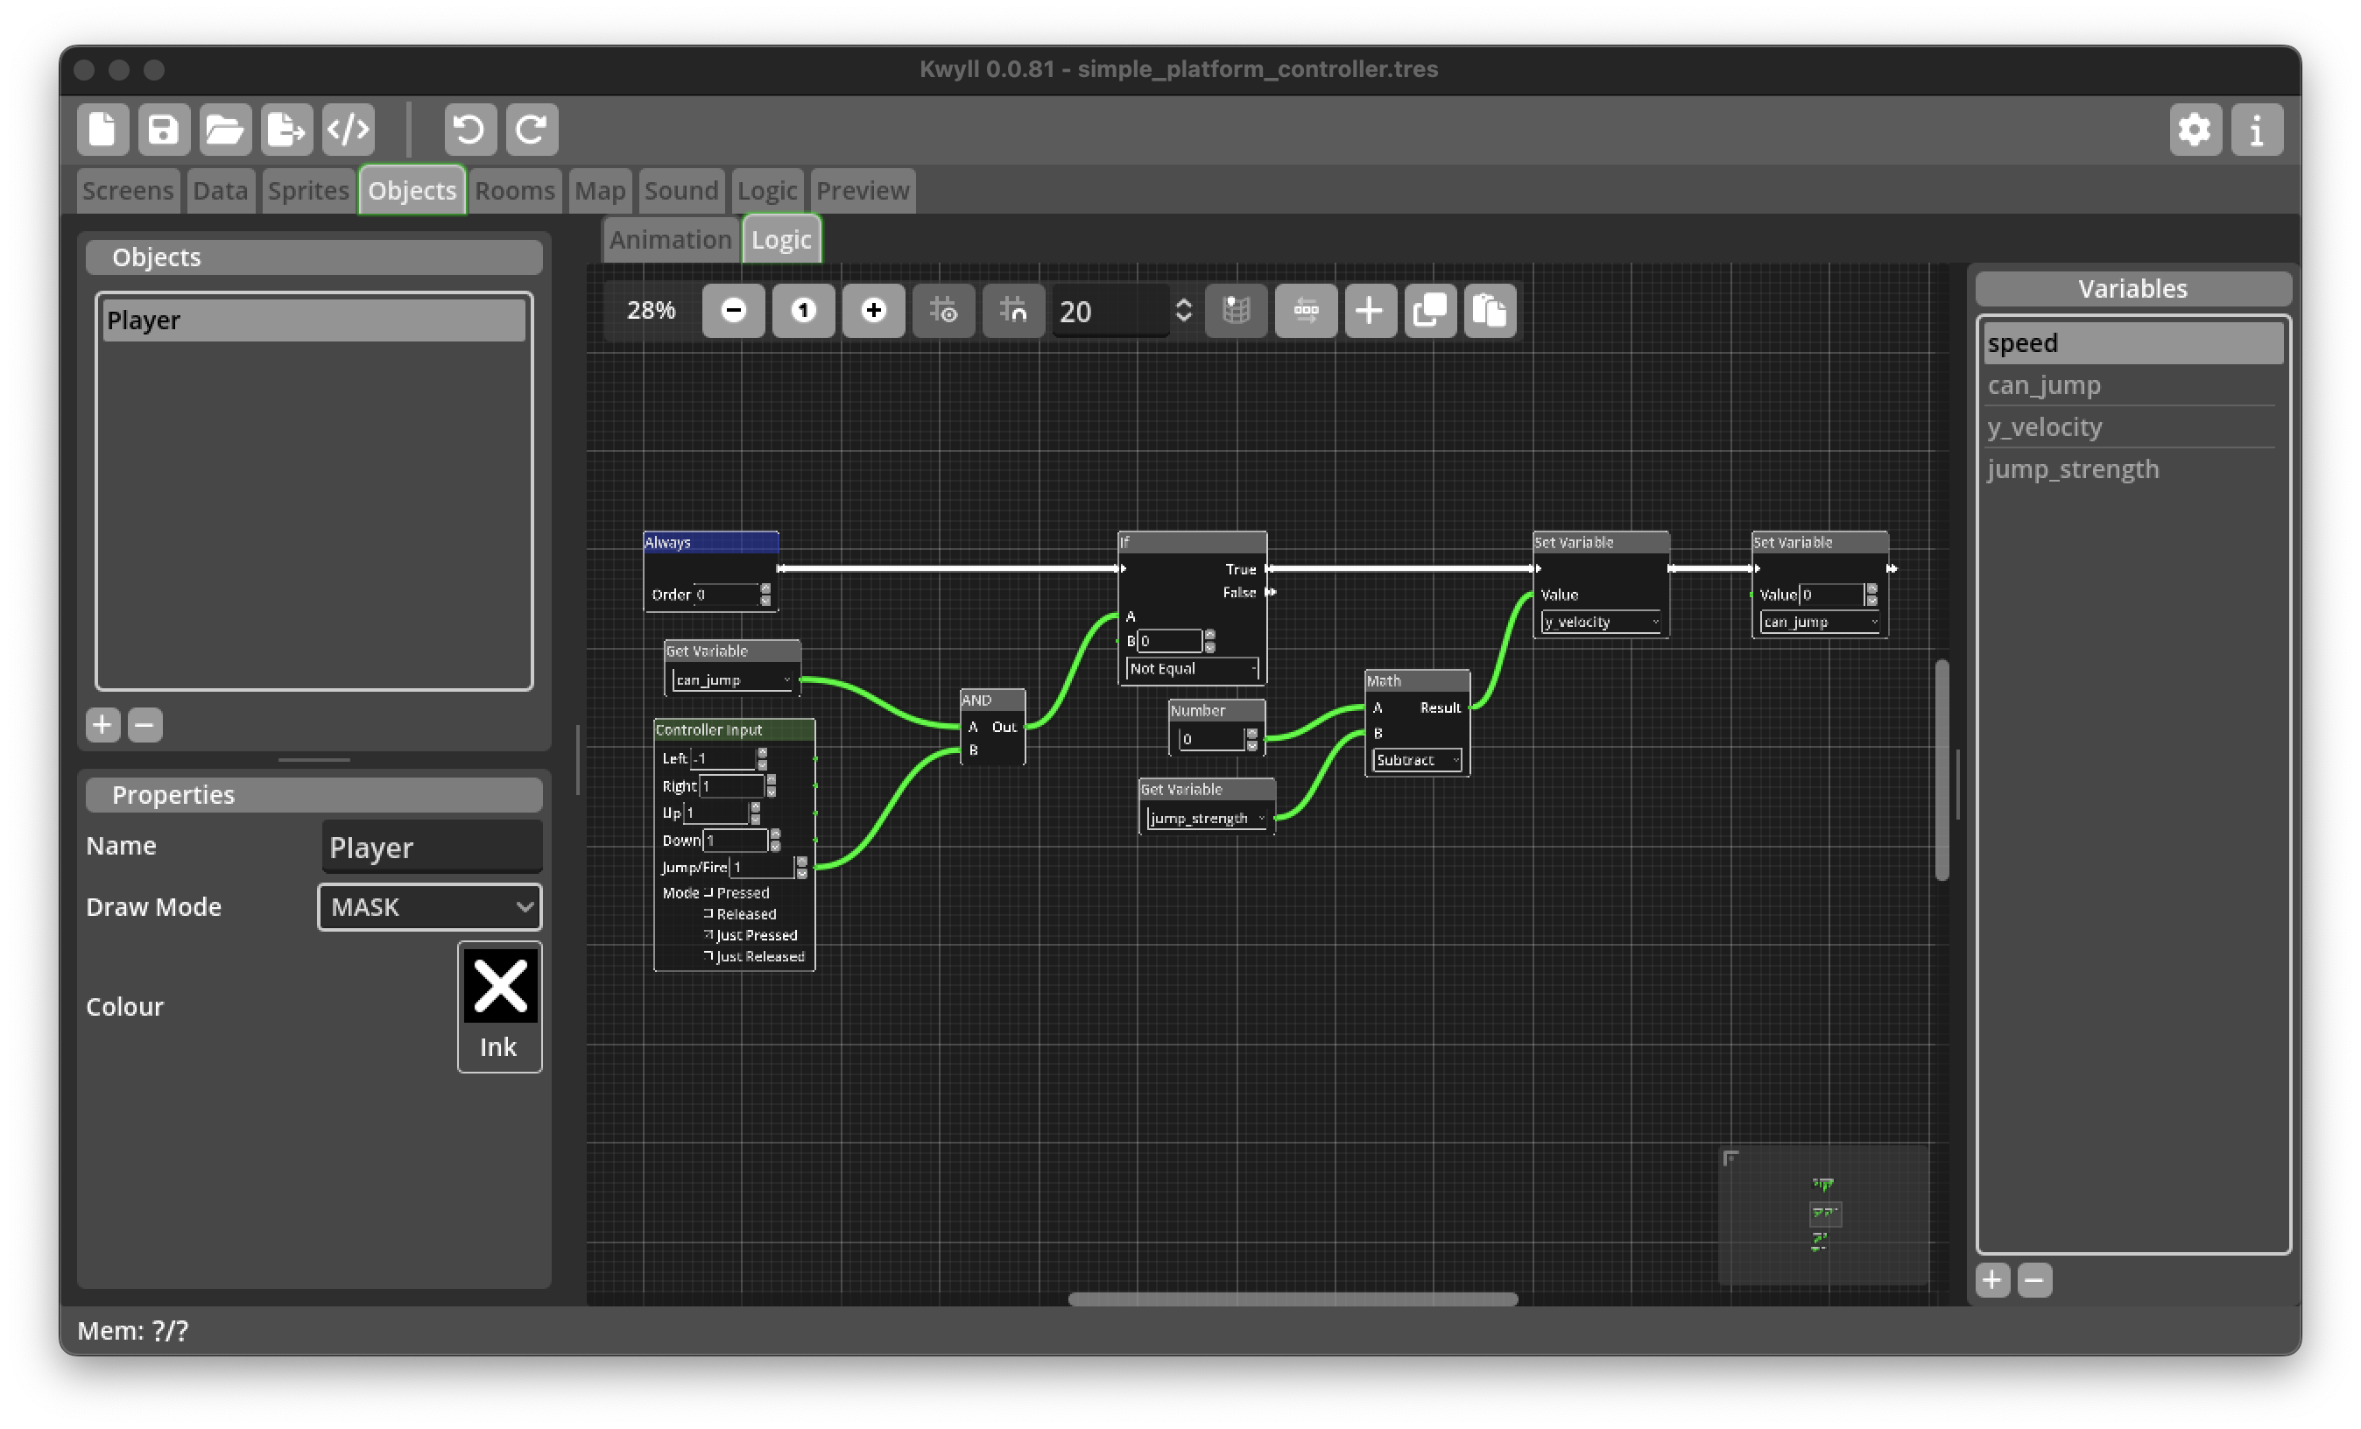Toggle the graph minimap icon
Image resolution: width=2361 pixels, height=1429 pixels.
pyautogui.click(x=1236, y=310)
